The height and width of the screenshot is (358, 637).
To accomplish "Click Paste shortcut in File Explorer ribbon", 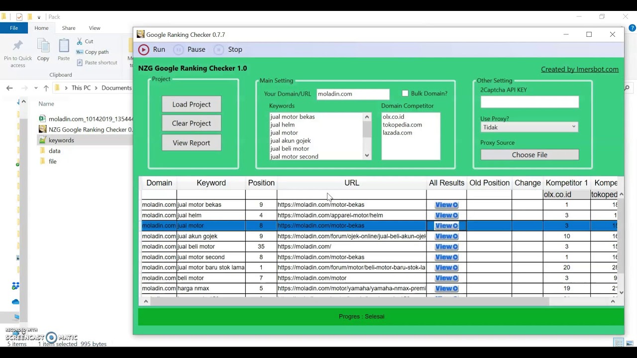I will (97, 63).
